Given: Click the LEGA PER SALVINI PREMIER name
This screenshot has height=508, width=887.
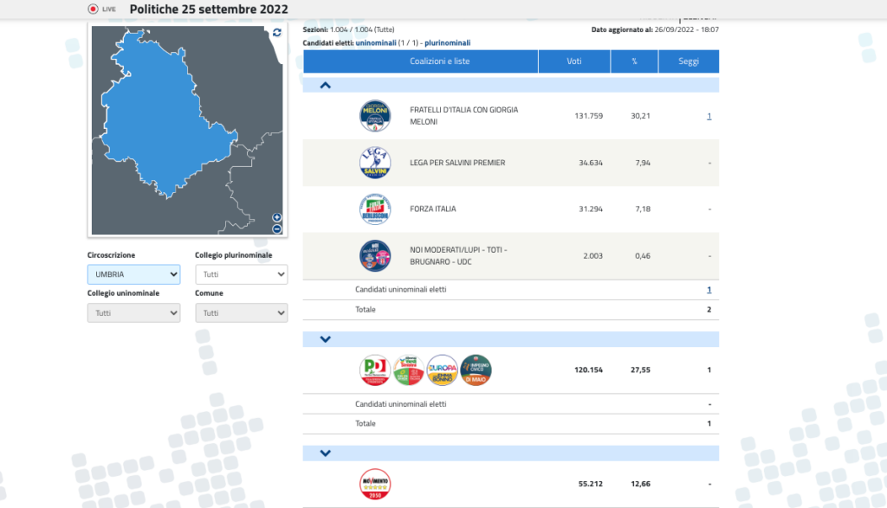Looking at the screenshot, I should point(457,163).
